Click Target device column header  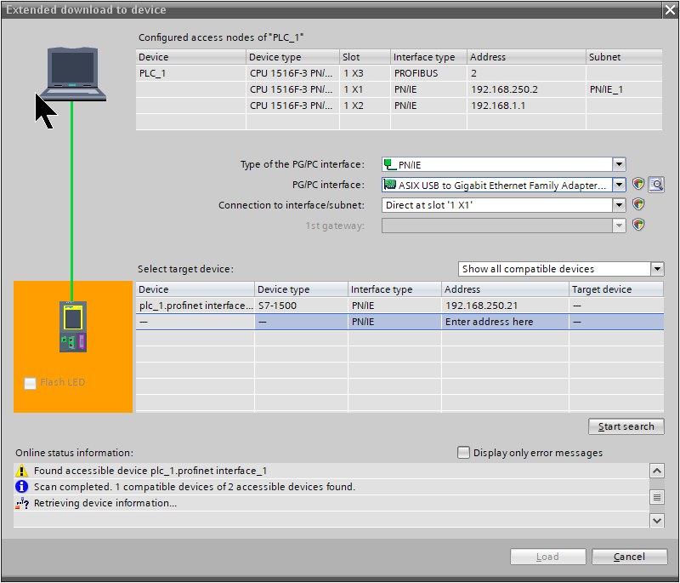(x=616, y=289)
